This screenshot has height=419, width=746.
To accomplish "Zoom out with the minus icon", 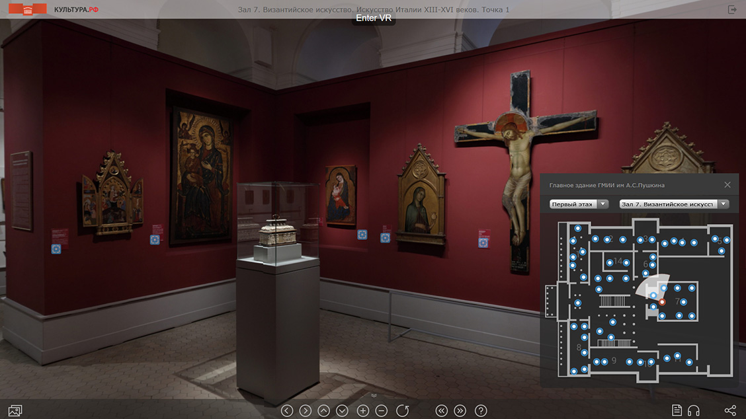I will point(381,410).
